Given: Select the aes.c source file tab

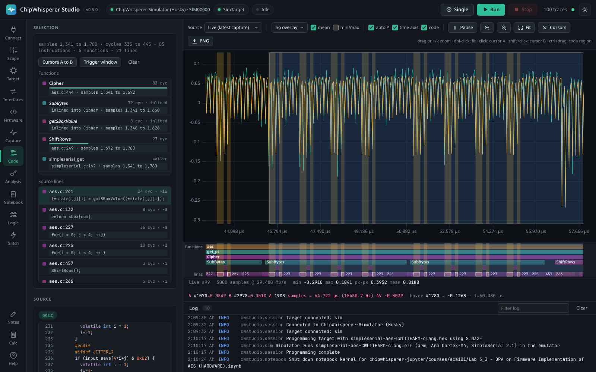Looking at the screenshot, I should pos(48,315).
